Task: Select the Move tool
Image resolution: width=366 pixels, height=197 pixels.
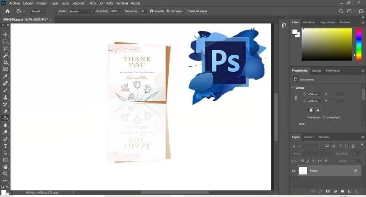Action: click(x=5, y=35)
